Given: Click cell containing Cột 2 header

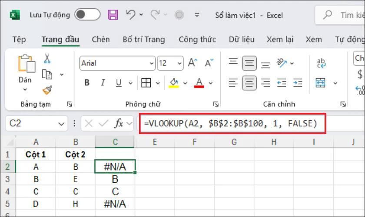Looking at the screenshot, I should click(x=76, y=155).
